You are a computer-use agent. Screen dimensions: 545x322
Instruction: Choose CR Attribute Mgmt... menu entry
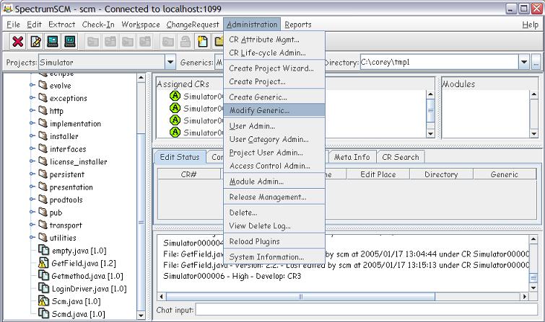[274, 40]
